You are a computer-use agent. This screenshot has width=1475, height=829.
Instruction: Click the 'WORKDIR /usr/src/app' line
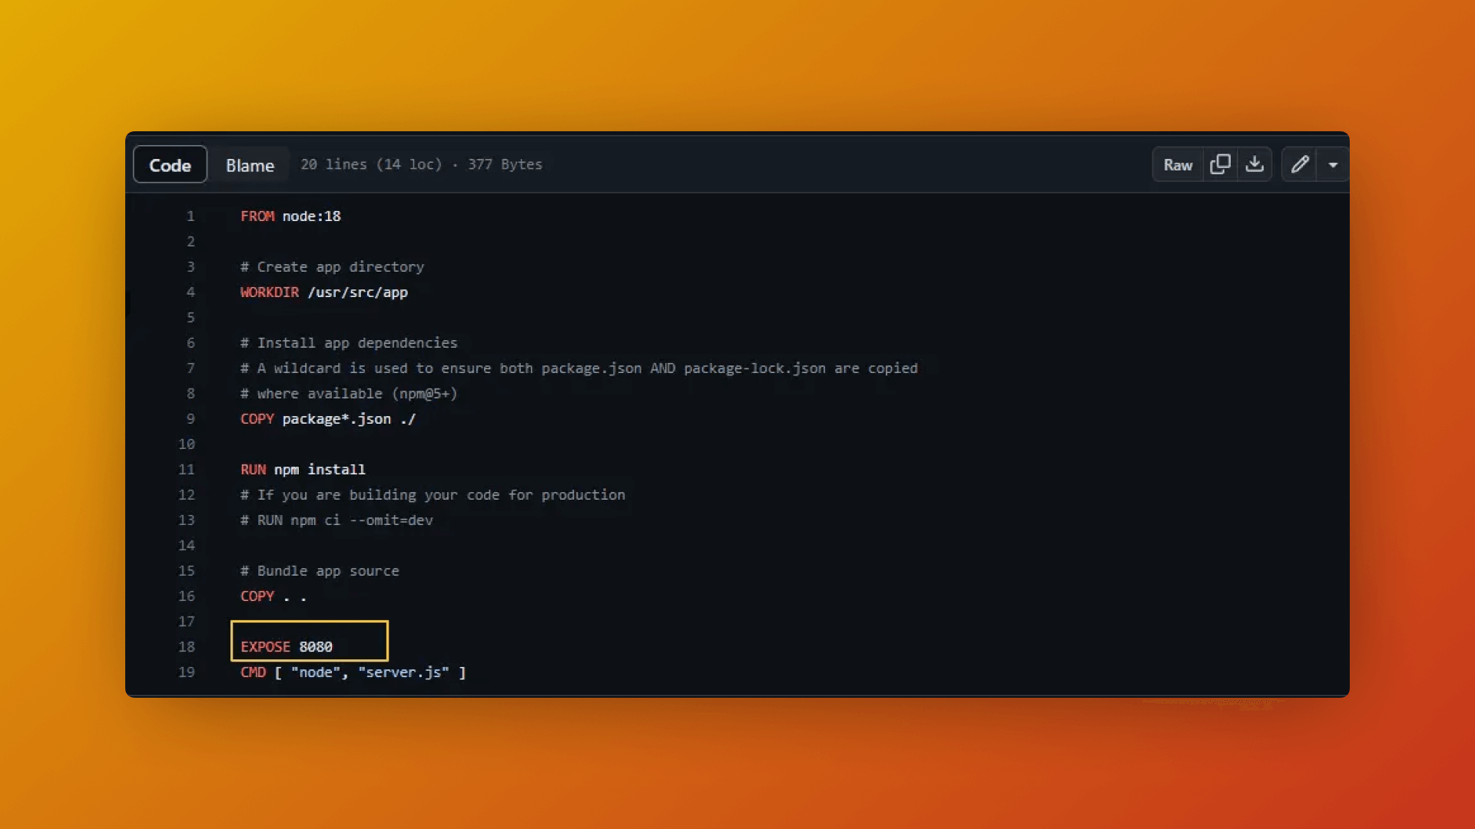(324, 292)
